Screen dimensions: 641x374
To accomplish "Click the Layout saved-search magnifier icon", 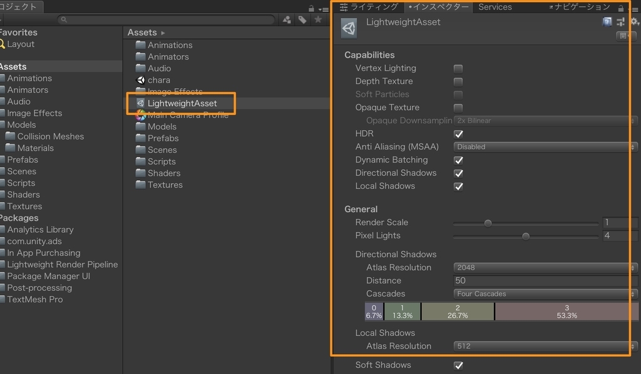I will (2, 44).
